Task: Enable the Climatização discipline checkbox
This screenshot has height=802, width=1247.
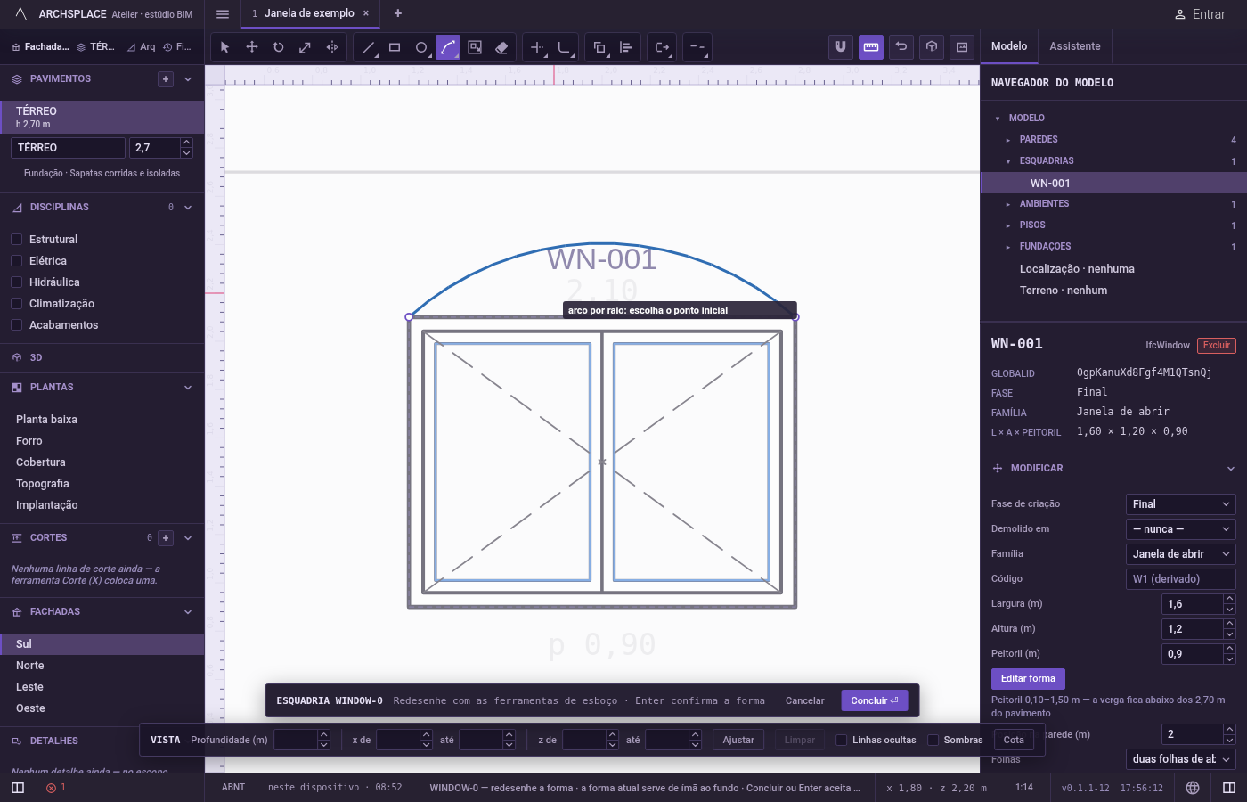Action: 16,304
